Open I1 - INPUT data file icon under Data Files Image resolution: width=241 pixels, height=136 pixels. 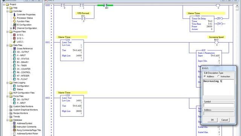tap(14, 56)
